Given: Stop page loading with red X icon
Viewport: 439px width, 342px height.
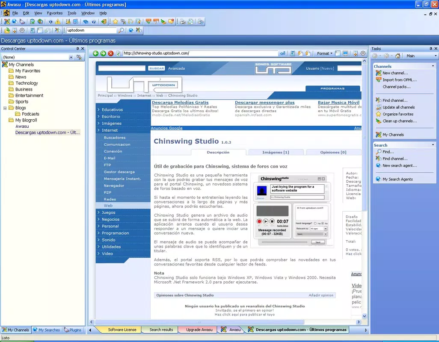Looking at the screenshot, I should click(110, 53).
